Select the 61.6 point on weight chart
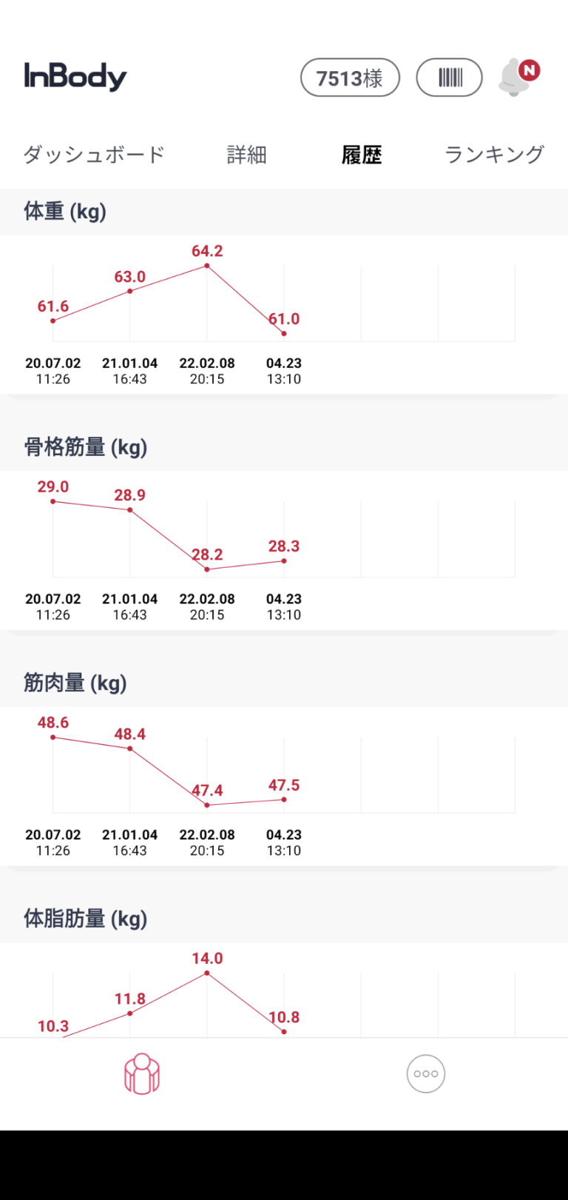Image resolution: width=568 pixels, height=1200 pixels. coord(53,321)
